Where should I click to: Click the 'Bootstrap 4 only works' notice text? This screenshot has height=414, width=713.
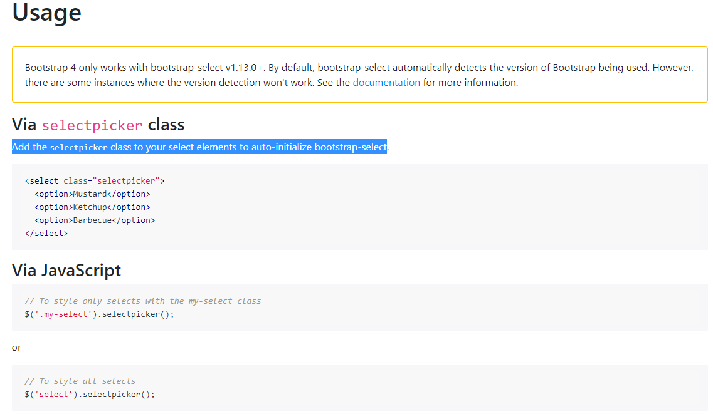click(x=359, y=75)
